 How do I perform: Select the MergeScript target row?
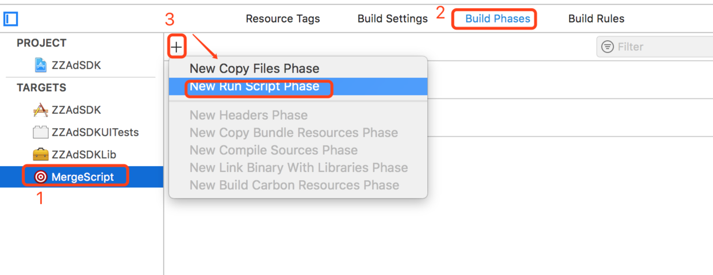click(82, 177)
